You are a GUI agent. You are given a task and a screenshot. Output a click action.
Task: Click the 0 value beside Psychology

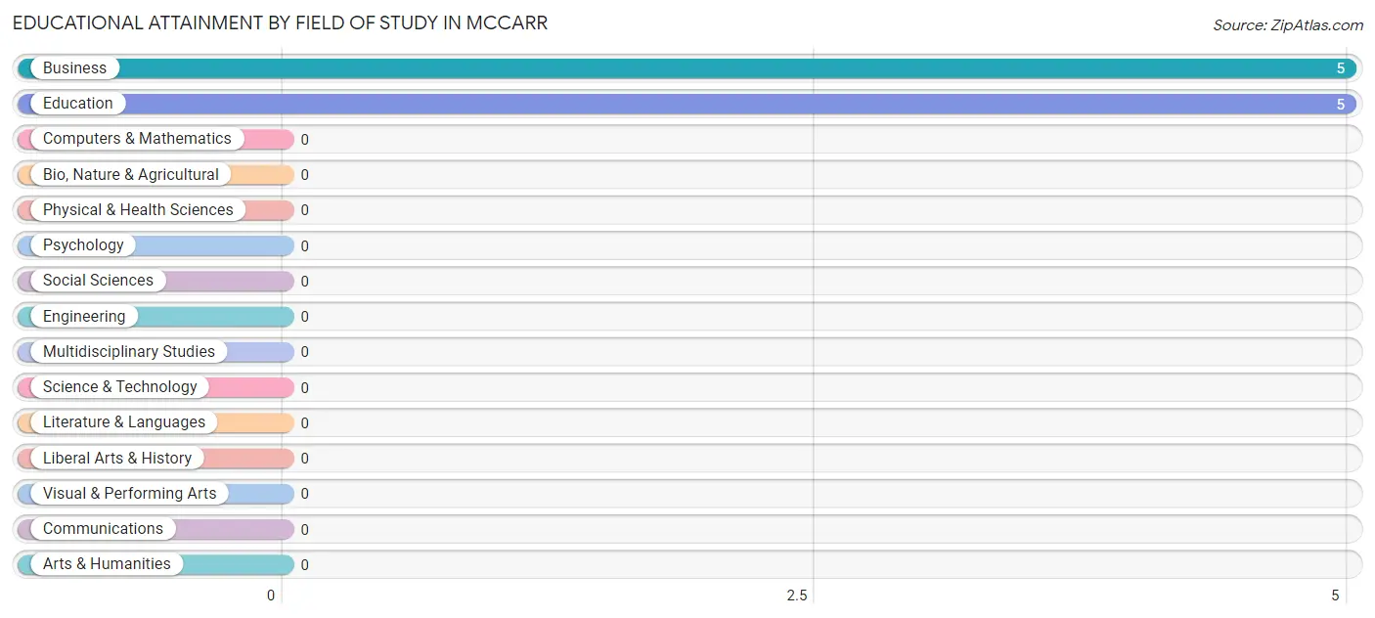pos(304,245)
